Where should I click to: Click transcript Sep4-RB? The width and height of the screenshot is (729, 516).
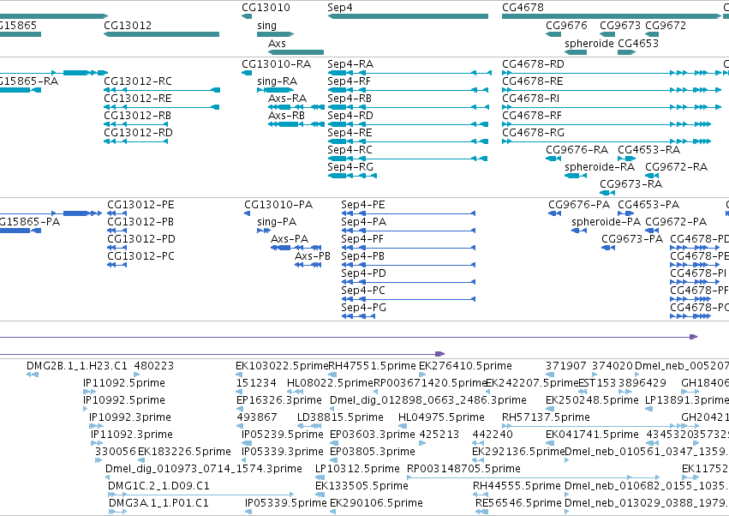click(409, 107)
